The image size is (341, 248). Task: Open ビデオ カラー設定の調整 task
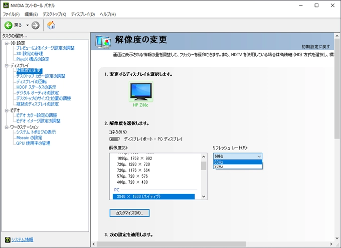point(37,115)
